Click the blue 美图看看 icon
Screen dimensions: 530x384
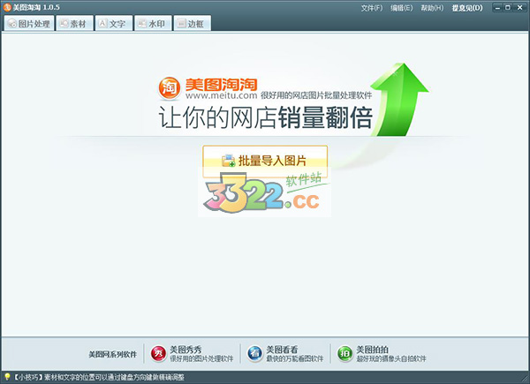(x=254, y=354)
